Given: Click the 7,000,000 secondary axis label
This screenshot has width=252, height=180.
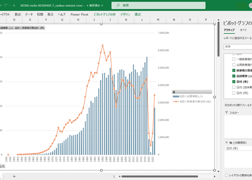Looking at the screenshot, I should pos(163,33).
